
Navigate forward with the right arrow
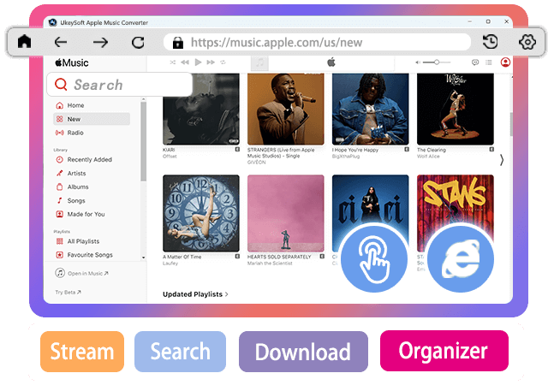(x=101, y=43)
